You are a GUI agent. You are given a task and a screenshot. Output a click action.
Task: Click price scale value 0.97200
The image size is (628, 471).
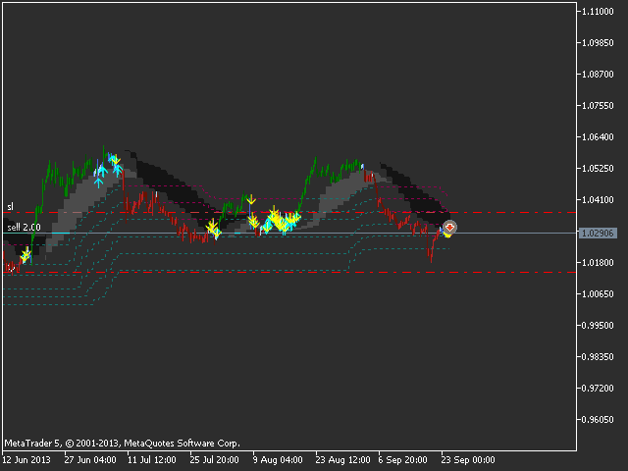click(x=598, y=389)
